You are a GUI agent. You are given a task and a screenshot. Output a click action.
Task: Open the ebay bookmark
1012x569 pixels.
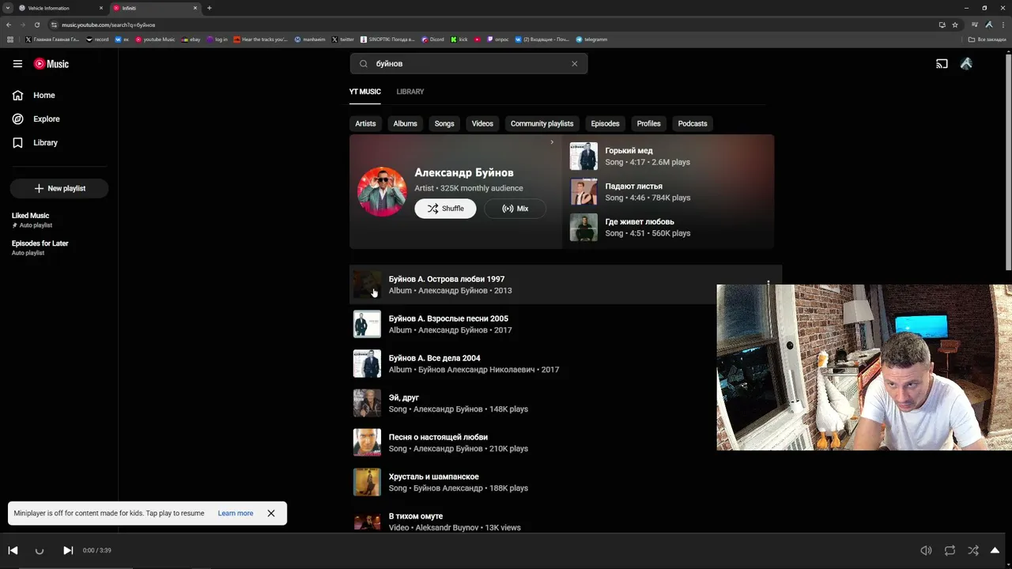(x=191, y=40)
